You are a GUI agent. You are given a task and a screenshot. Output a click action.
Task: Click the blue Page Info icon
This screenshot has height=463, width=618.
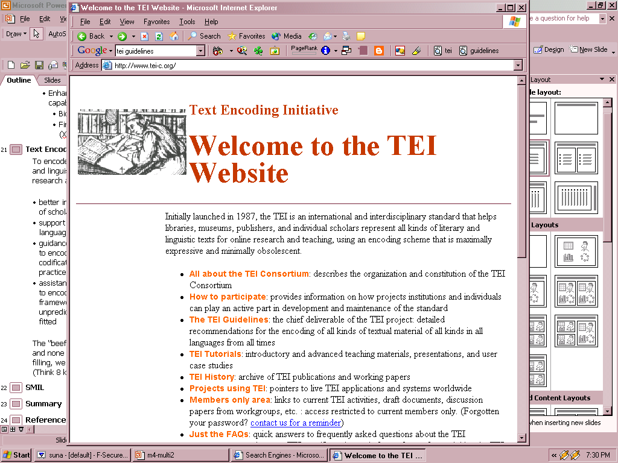tap(326, 51)
